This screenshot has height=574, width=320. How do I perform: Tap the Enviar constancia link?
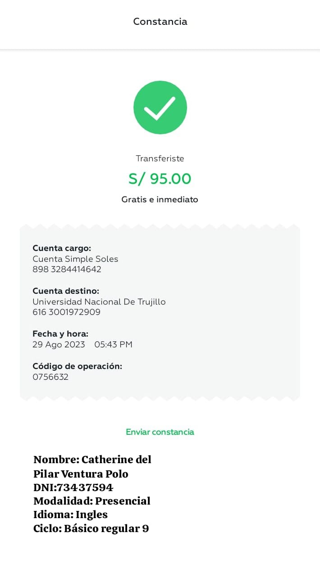[160, 432]
